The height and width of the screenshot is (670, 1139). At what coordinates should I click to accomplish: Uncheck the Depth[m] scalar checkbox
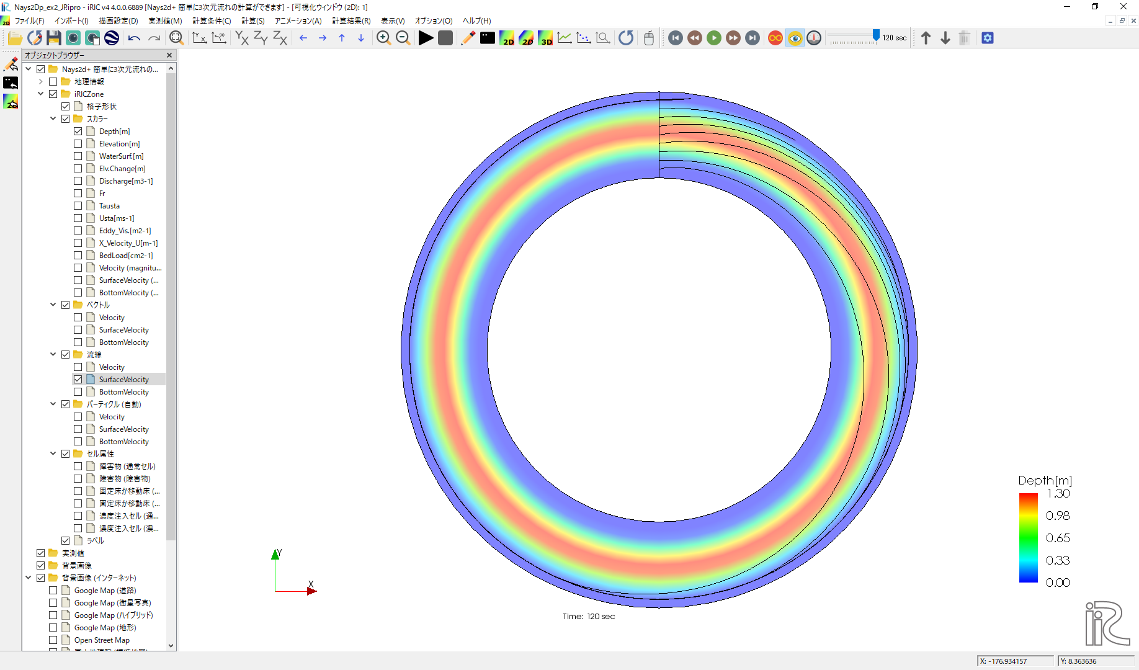click(78, 132)
